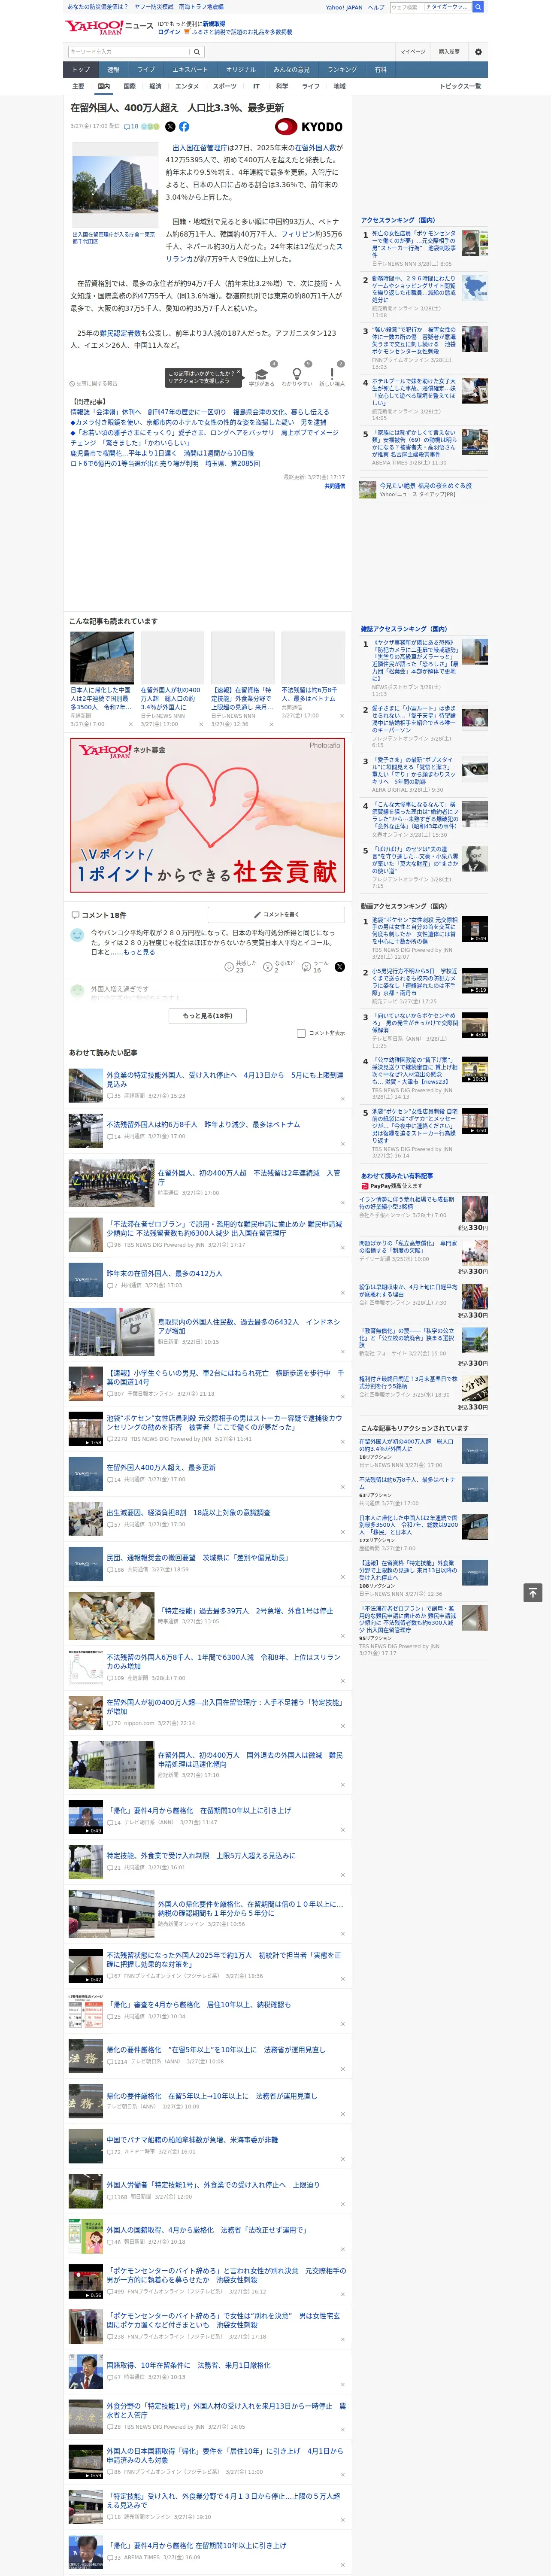Image resolution: width=551 pixels, height=2576 pixels.
Task: Click the keyword search magnifier icon
Action: [x=197, y=52]
